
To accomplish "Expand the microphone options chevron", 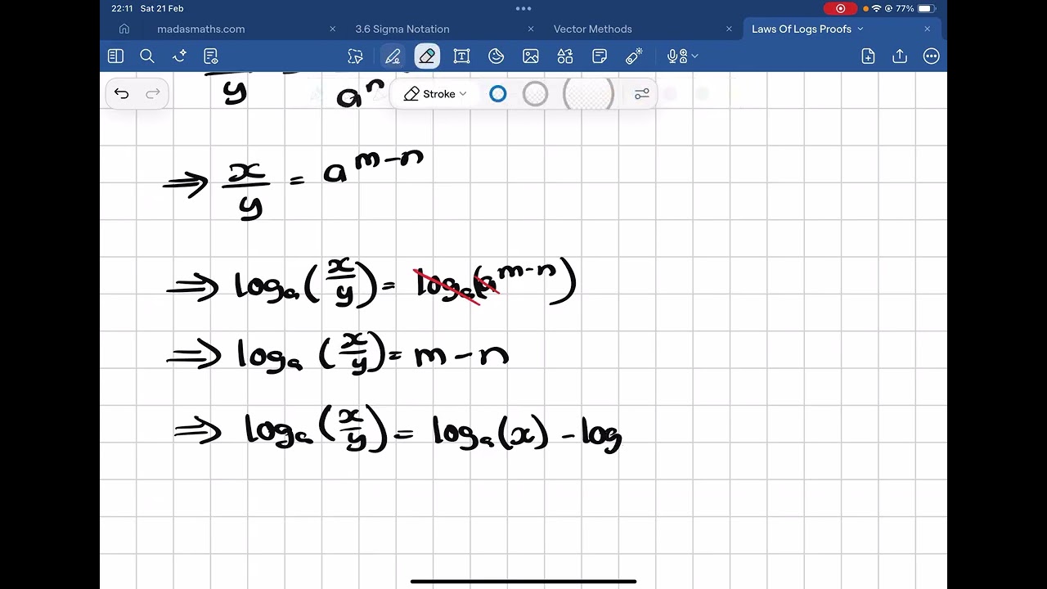I will coord(695,56).
